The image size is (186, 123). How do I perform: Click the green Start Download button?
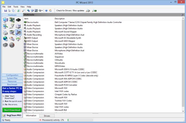coord(12,110)
